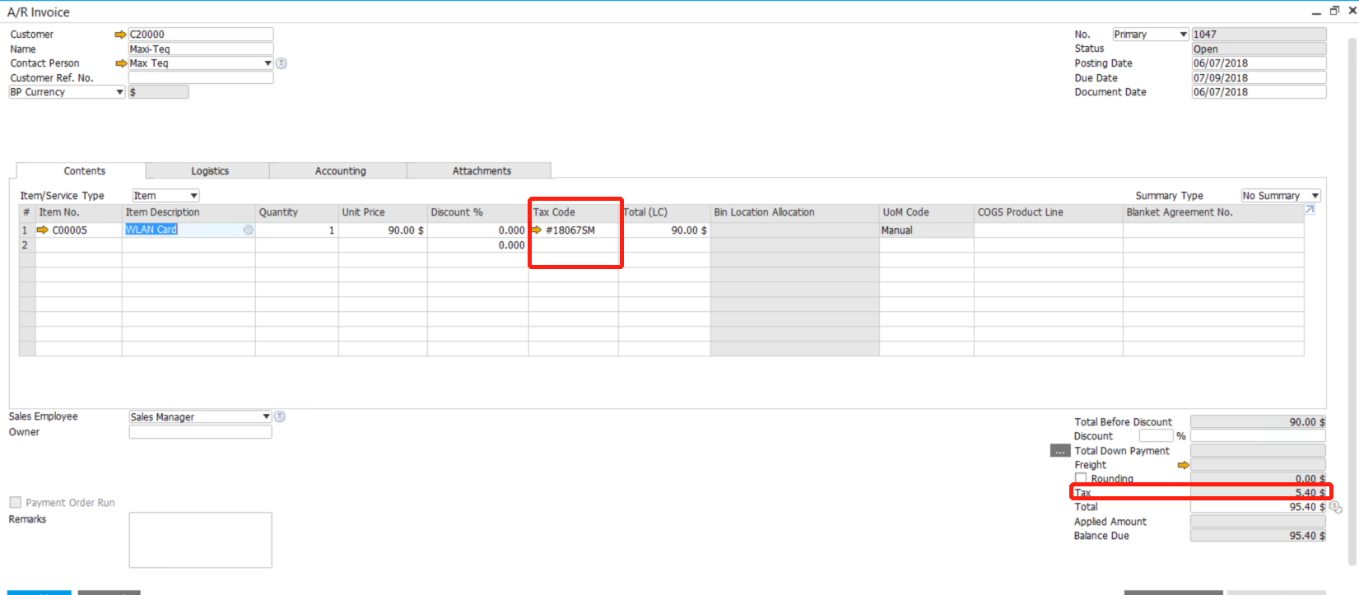Click the Customer link arrow next to C20000
The height and width of the screenshot is (595, 1359).
click(120, 35)
